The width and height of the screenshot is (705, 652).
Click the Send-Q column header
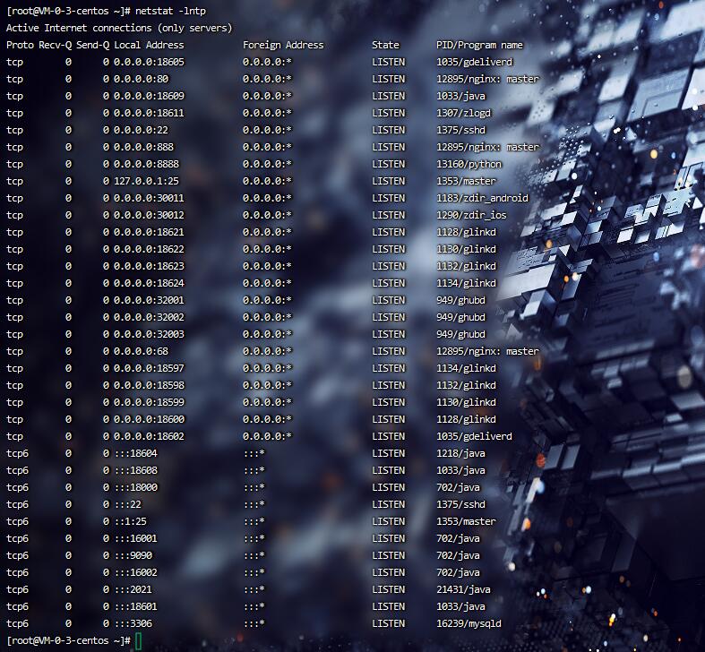point(92,45)
